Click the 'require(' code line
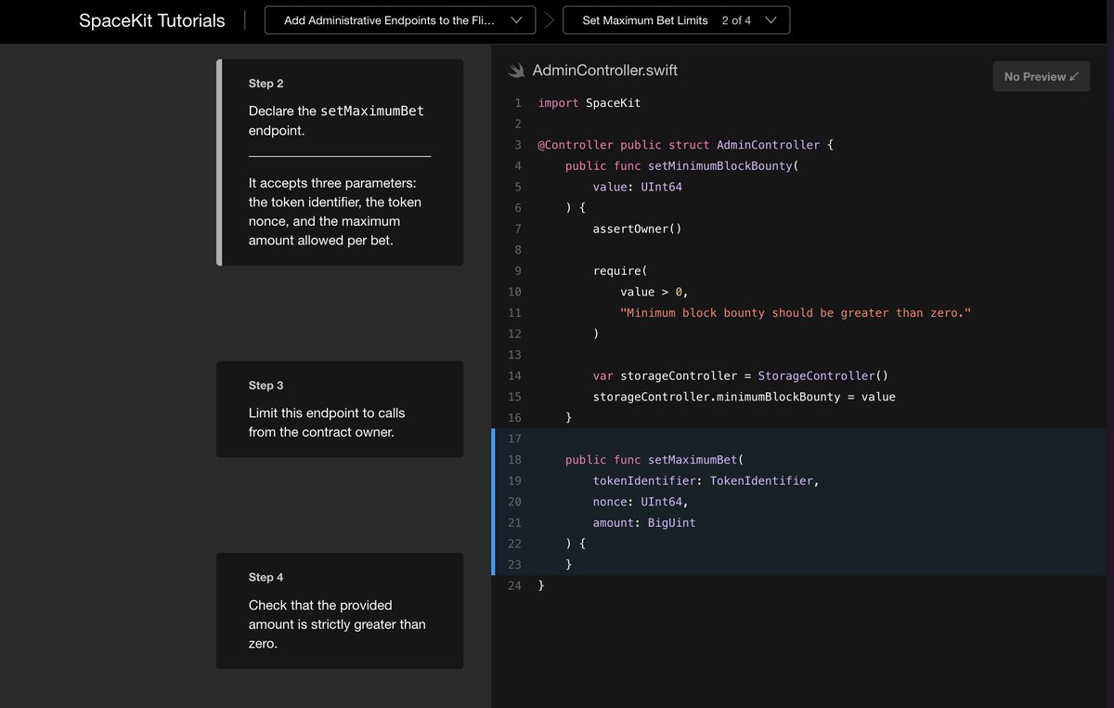 point(619,270)
